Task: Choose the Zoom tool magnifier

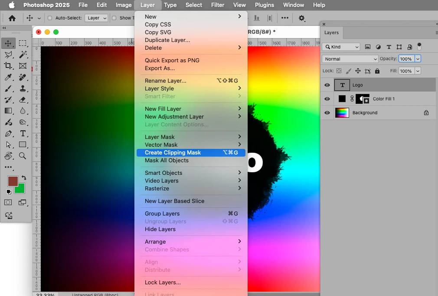Action: pos(23,156)
